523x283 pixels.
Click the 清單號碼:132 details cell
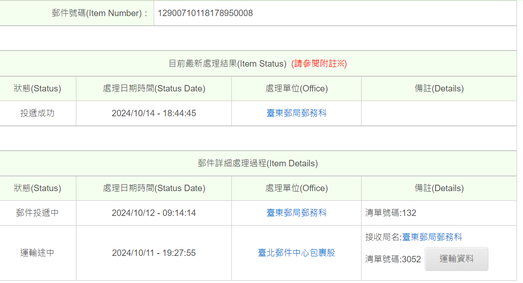(439, 213)
